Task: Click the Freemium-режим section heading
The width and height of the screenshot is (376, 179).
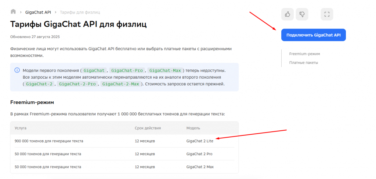Action: point(32,102)
